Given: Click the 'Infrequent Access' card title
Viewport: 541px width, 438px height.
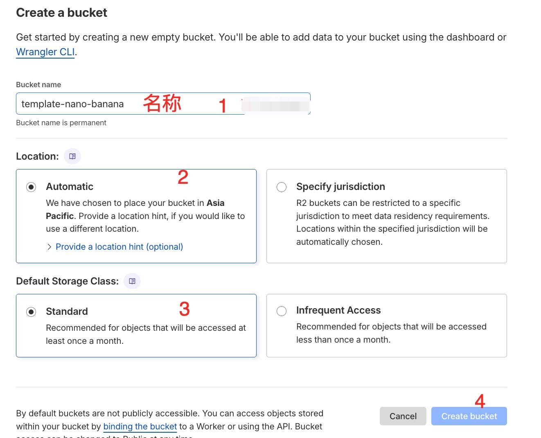Looking at the screenshot, I should pyautogui.click(x=338, y=310).
